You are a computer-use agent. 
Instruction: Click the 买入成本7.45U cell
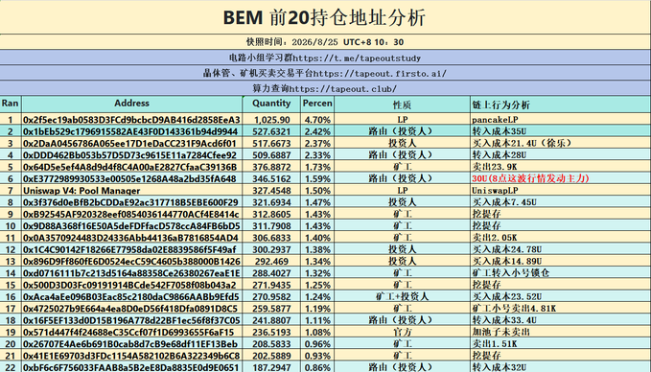[561, 202]
